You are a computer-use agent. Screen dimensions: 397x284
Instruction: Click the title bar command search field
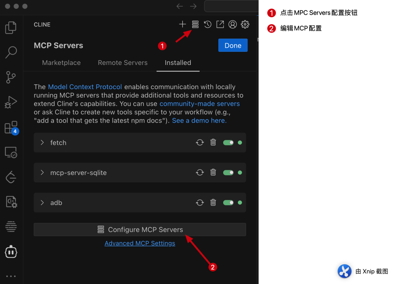(x=231, y=6)
